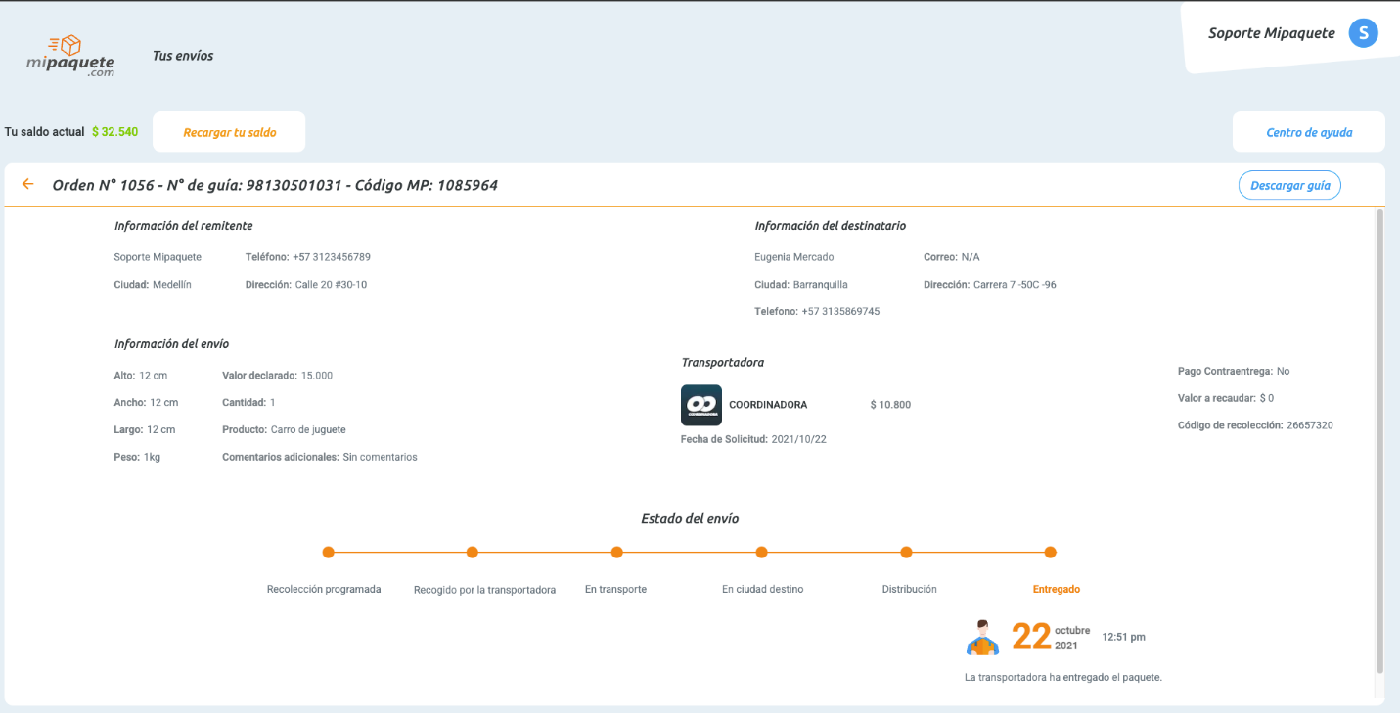Select the Recogido por la transportadora dot
Viewport: 1400px width, 713px height.
coord(473,553)
